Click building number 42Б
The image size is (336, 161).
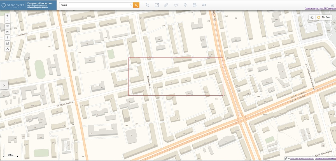129,101
